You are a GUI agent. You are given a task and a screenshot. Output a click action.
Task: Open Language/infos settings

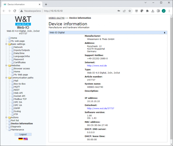point(22,56)
